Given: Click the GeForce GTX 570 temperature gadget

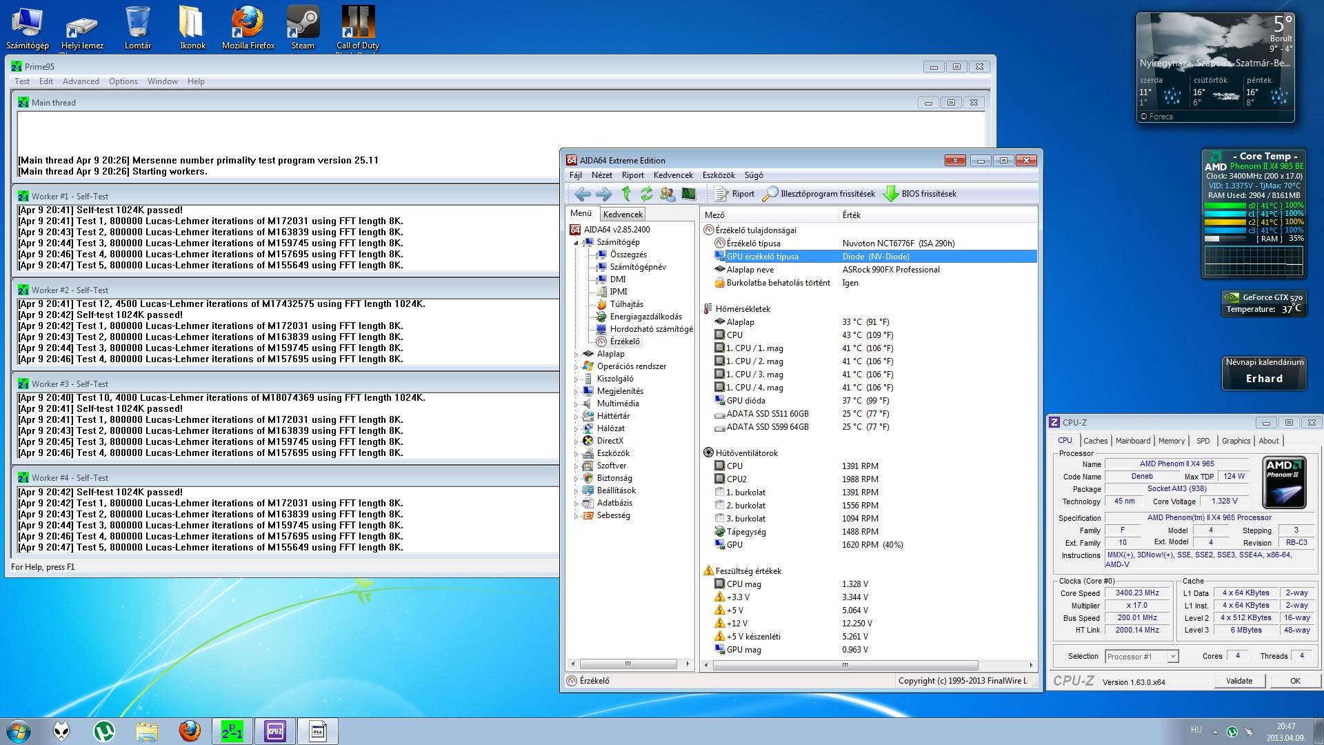Looking at the screenshot, I should tap(1263, 303).
